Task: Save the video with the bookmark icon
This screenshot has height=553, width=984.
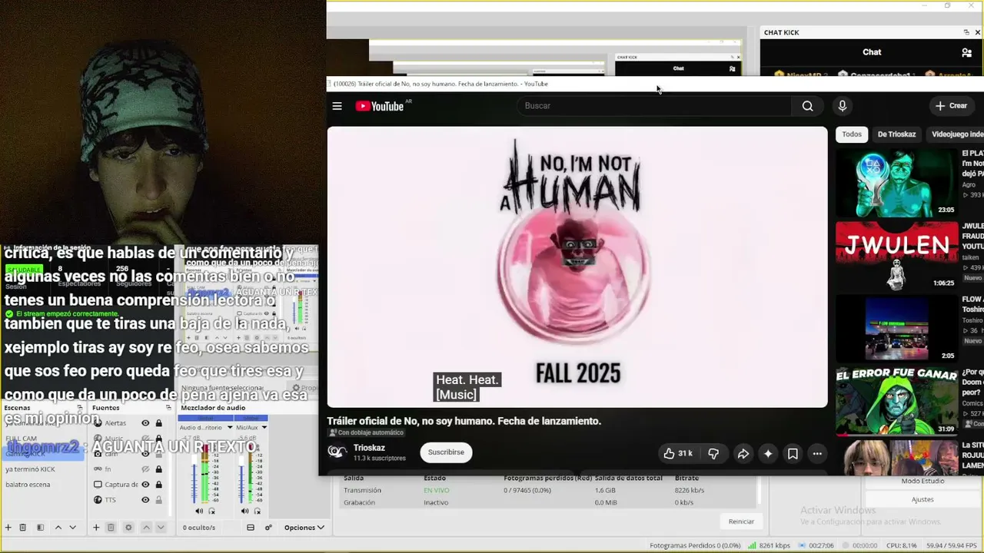Action: 793,453
